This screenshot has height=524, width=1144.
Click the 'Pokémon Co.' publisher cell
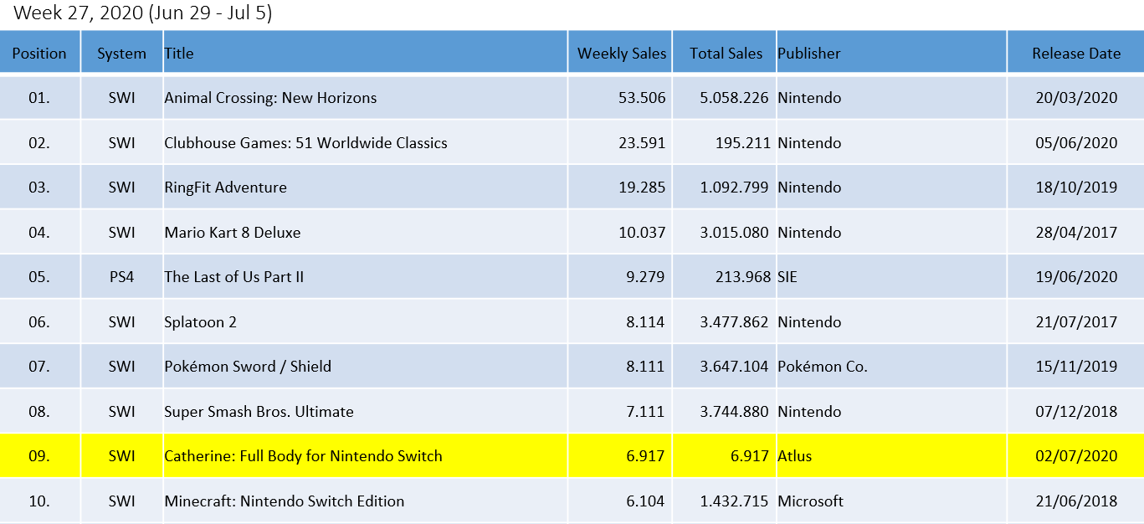coord(891,366)
